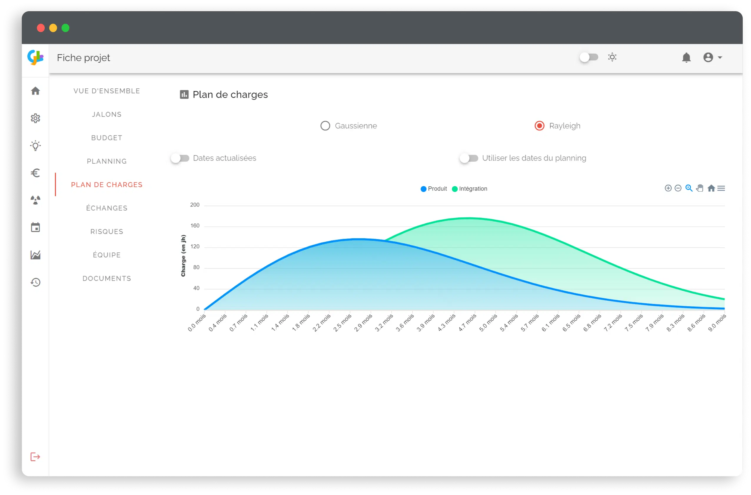The width and height of the screenshot is (751, 495).
Task: Toggle the Intégration series in the legend
Action: pyautogui.click(x=470, y=189)
